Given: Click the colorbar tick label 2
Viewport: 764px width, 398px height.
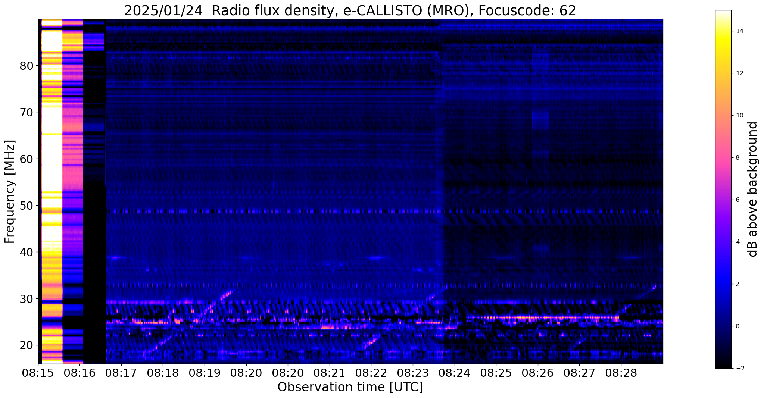Looking at the screenshot, I should coord(737,284).
